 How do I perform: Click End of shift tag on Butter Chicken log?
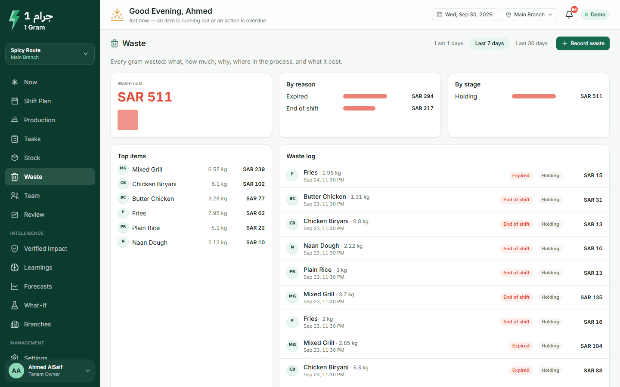tap(516, 200)
